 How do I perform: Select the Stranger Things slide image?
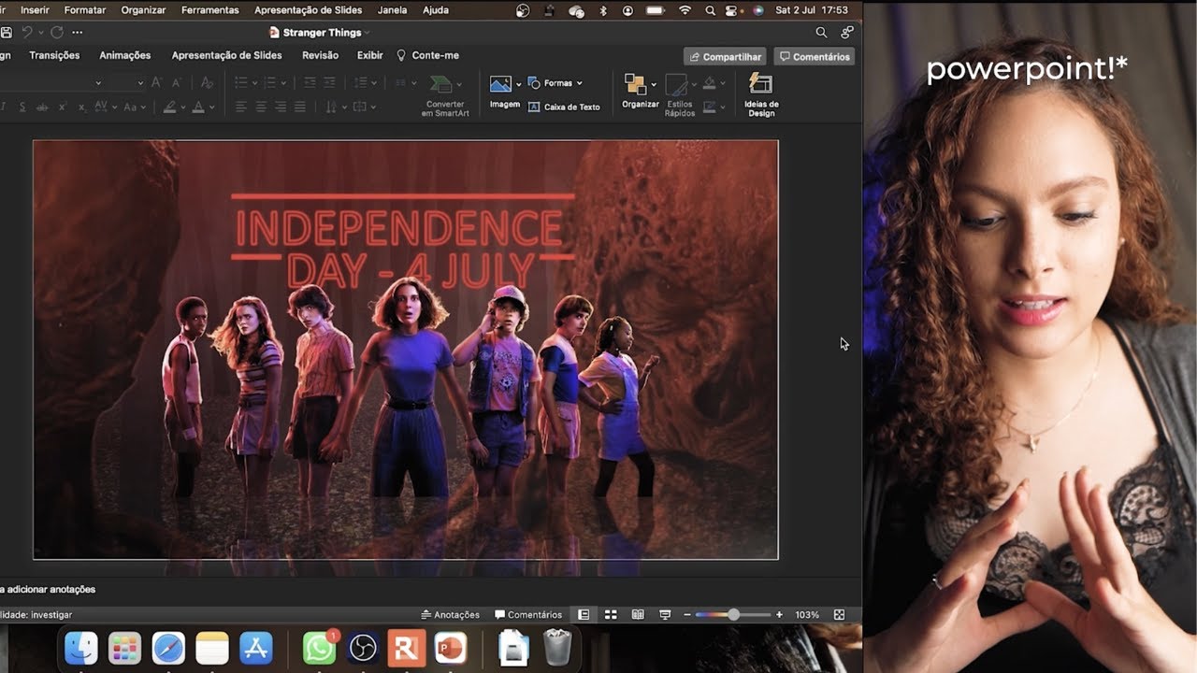pos(406,350)
